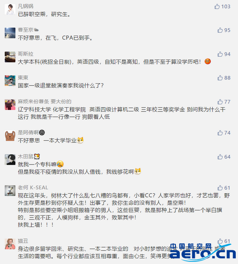Screen dimensions: 238x264
Task: Click 猫丑's profile avatar
Action: pos(10,244)
